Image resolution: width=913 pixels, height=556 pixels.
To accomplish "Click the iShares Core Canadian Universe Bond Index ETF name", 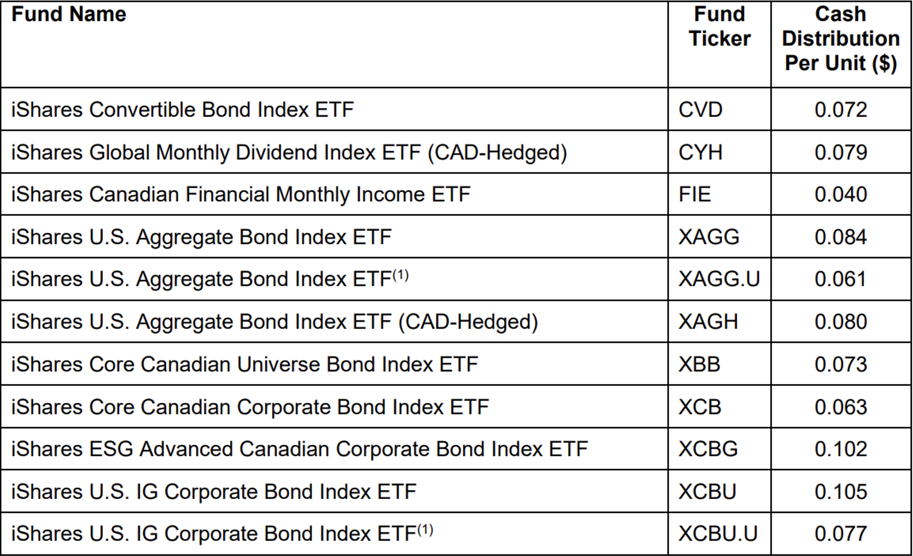I will click(x=244, y=364).
